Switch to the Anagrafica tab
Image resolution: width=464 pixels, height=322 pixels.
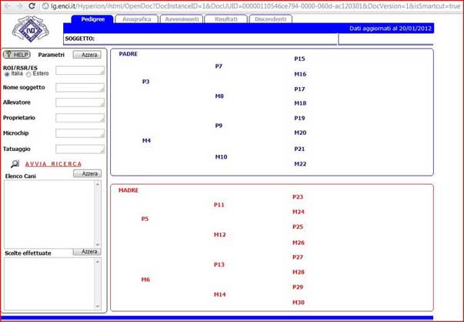point(136,19)
